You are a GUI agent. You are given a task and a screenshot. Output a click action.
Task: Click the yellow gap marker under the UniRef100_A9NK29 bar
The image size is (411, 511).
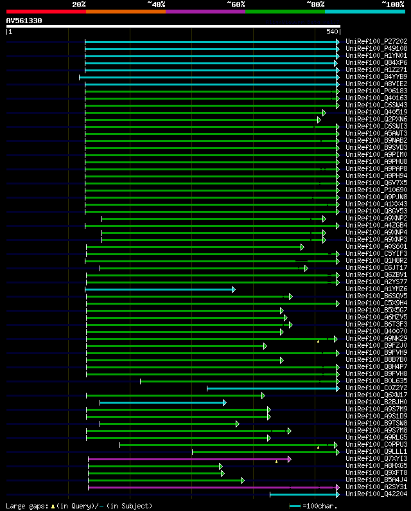click(318, 341)
